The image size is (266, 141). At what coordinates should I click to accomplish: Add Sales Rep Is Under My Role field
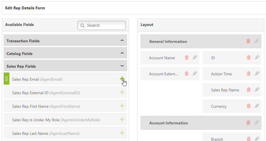click(x=122, y=120)
